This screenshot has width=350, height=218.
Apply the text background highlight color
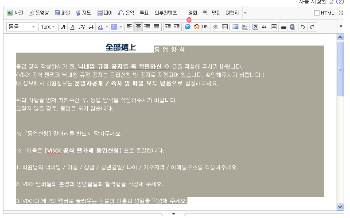(x=114, y=27)
